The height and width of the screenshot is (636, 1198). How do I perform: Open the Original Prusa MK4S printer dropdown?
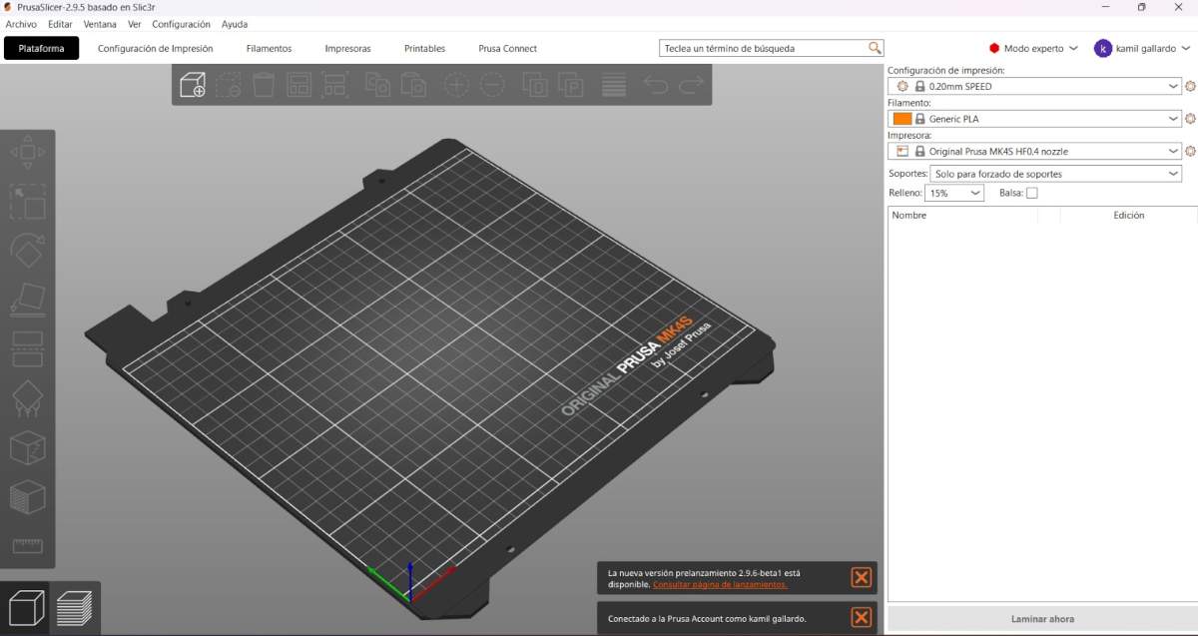pos(1034,152)
